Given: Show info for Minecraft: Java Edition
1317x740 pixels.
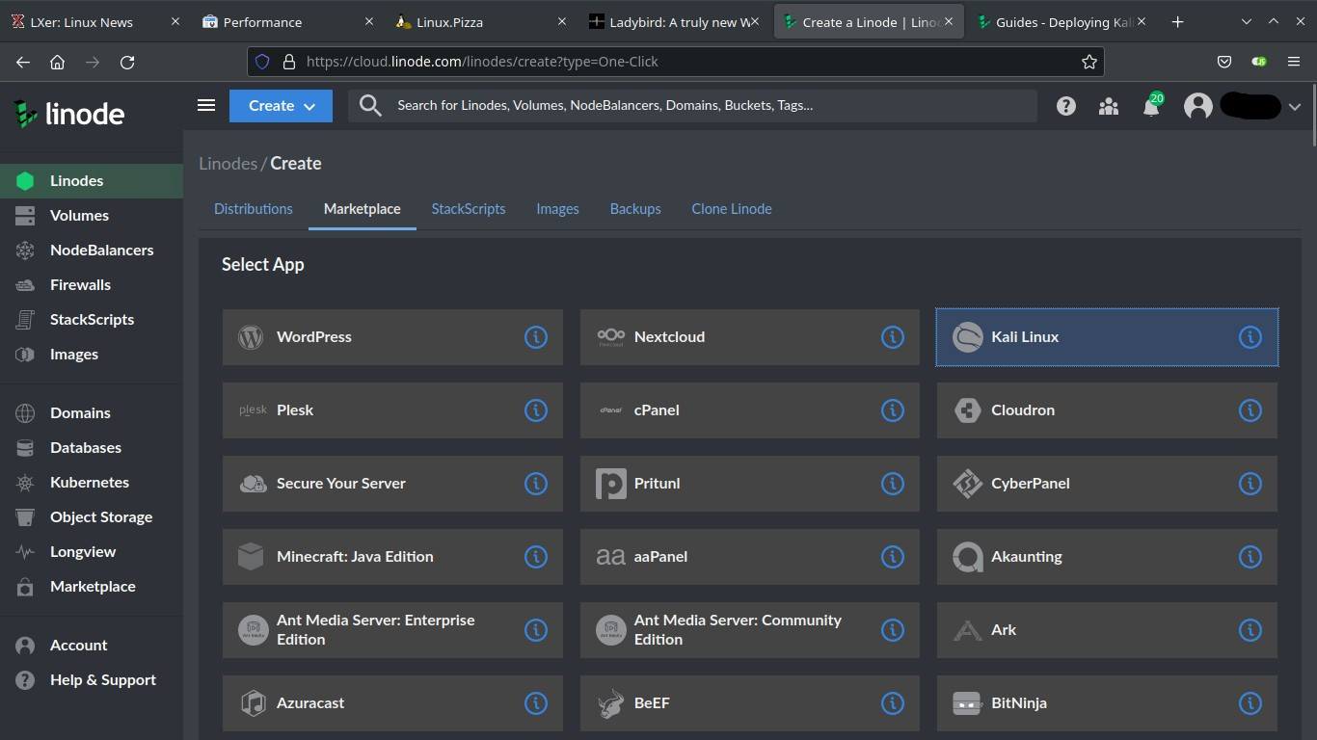Looking at the screenshot, I should point(536,557).
